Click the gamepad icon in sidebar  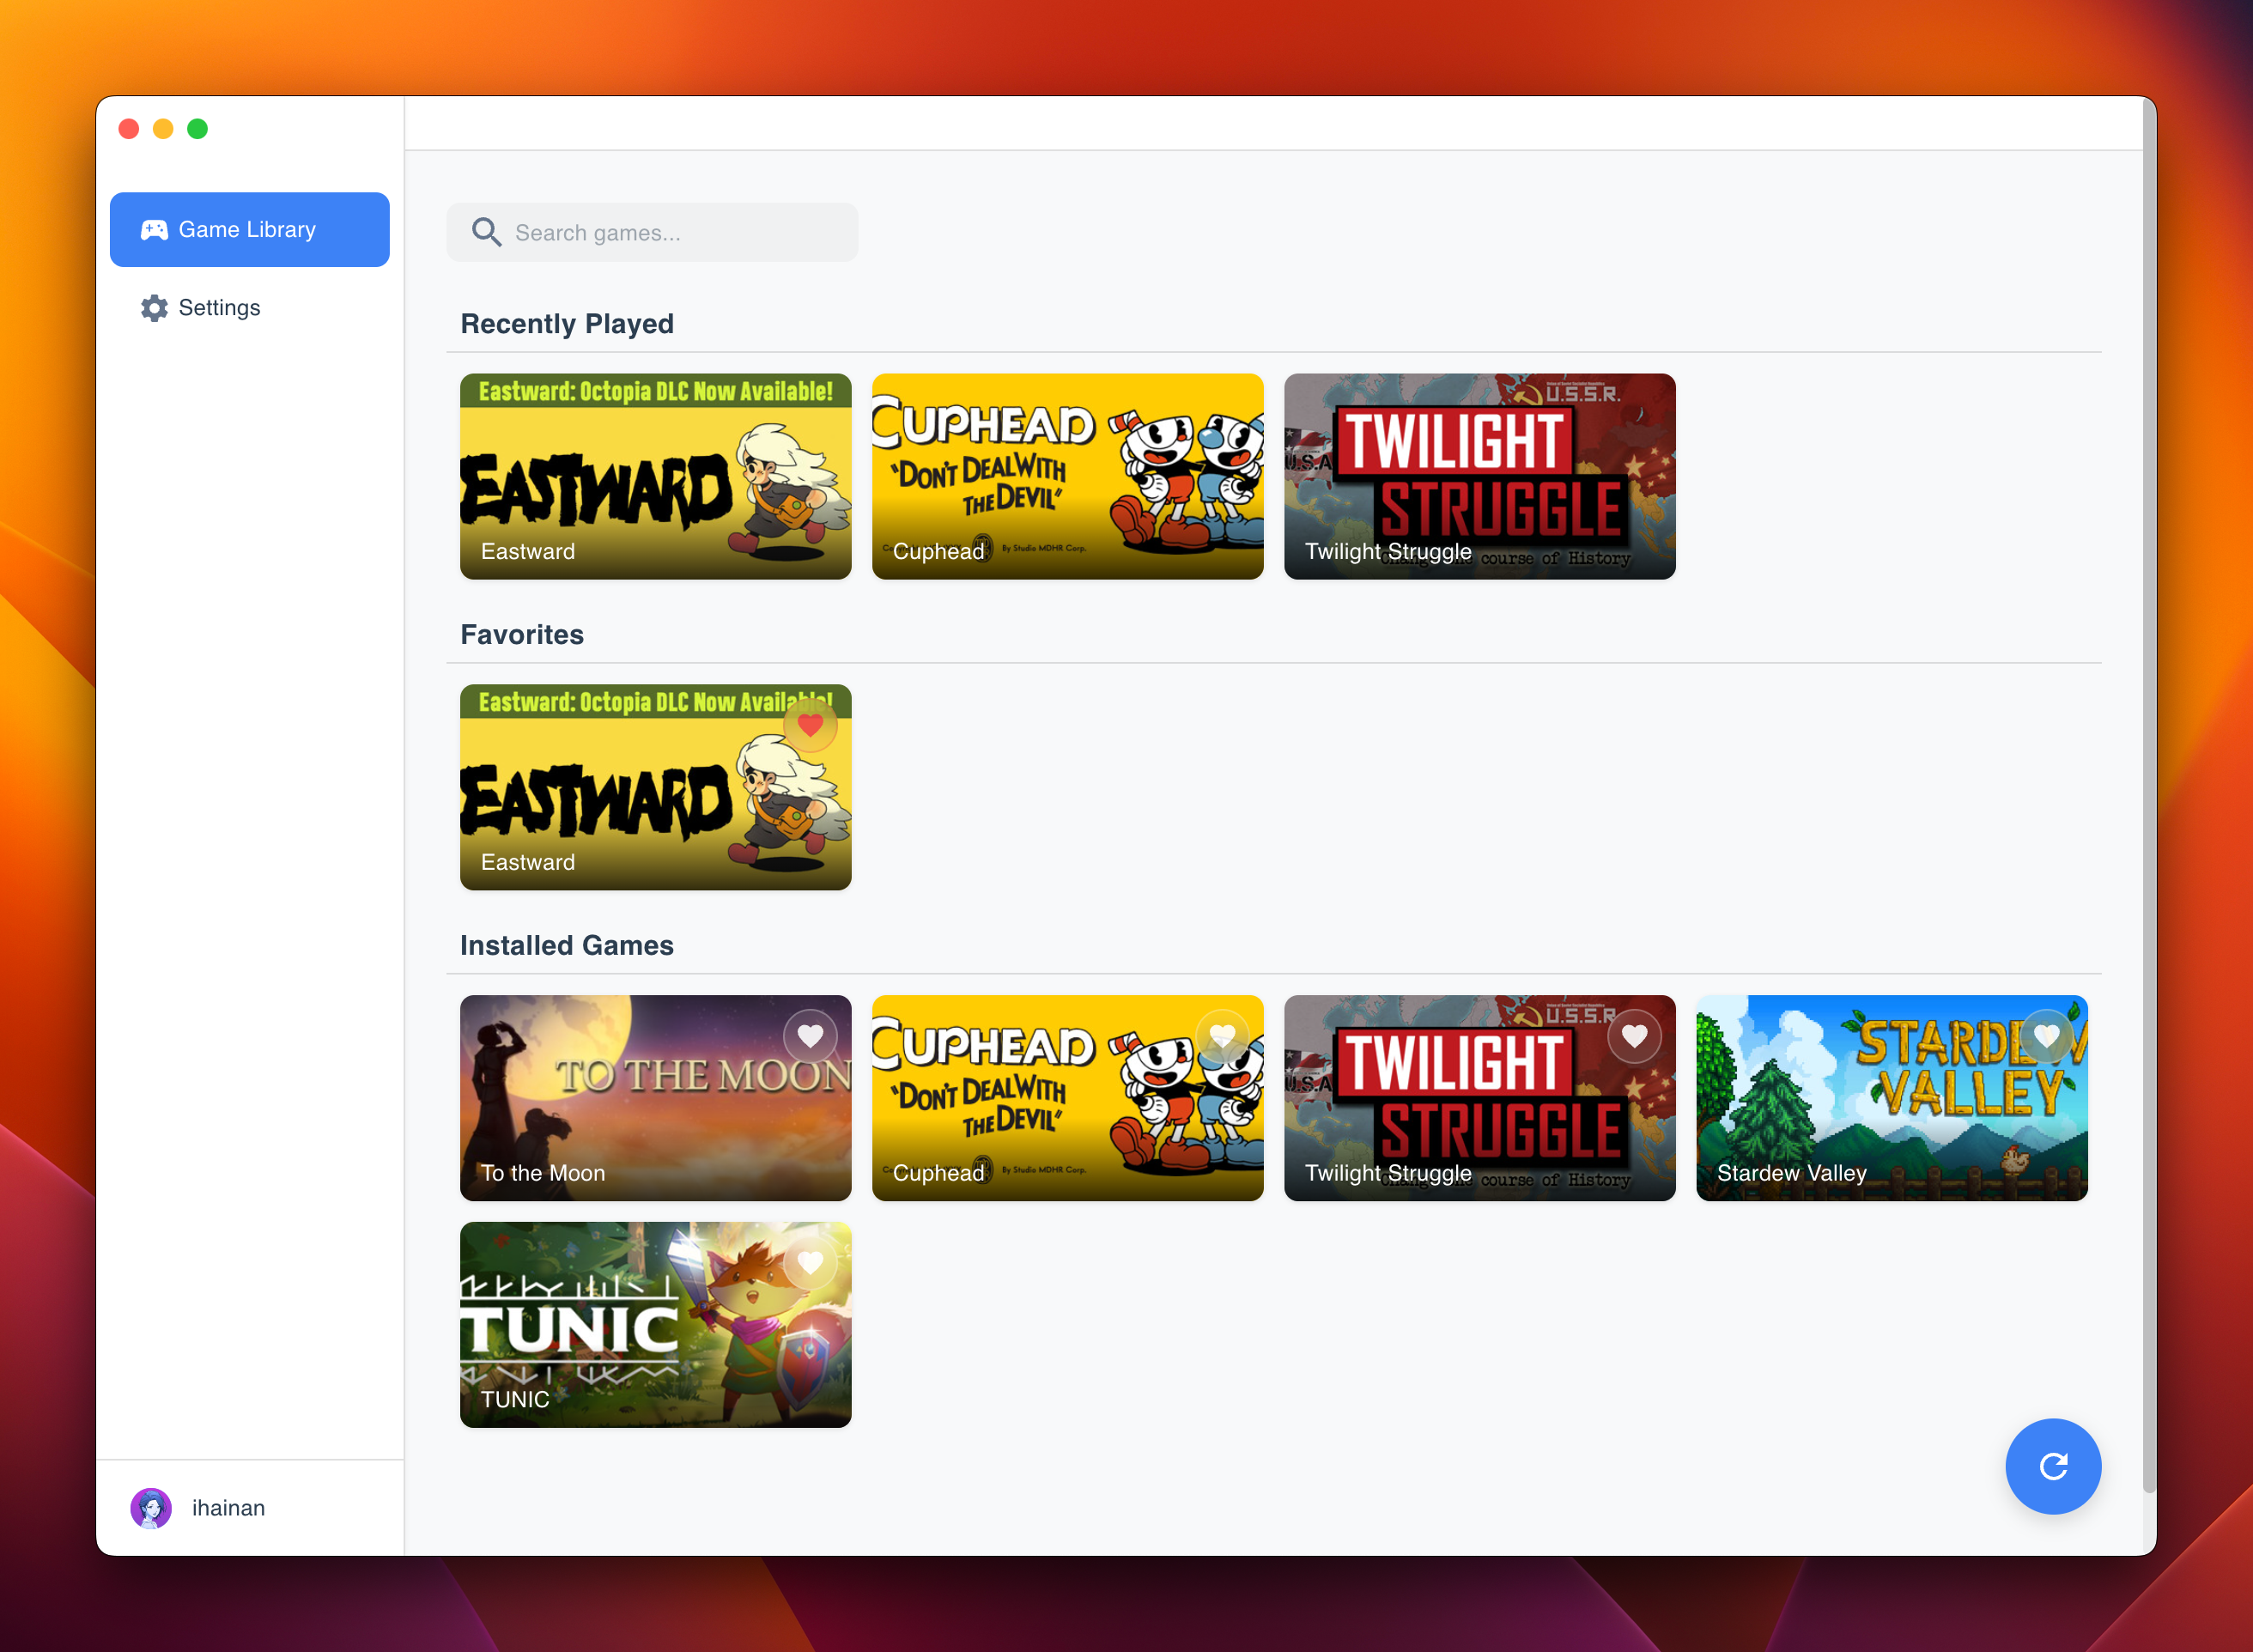154,230
